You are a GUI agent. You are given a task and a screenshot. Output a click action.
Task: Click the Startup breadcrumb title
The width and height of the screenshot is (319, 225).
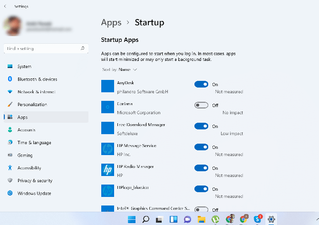click(149, 23)
